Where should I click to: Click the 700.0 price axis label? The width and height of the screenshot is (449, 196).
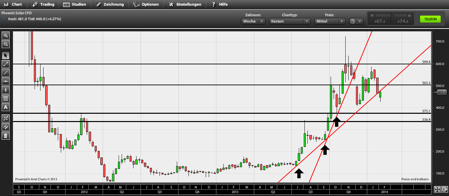(x=439, y=41)
